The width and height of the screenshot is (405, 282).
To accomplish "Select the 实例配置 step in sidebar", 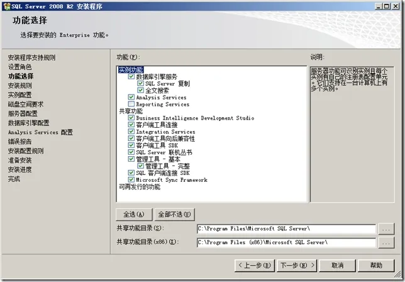I will click(20, 94).
